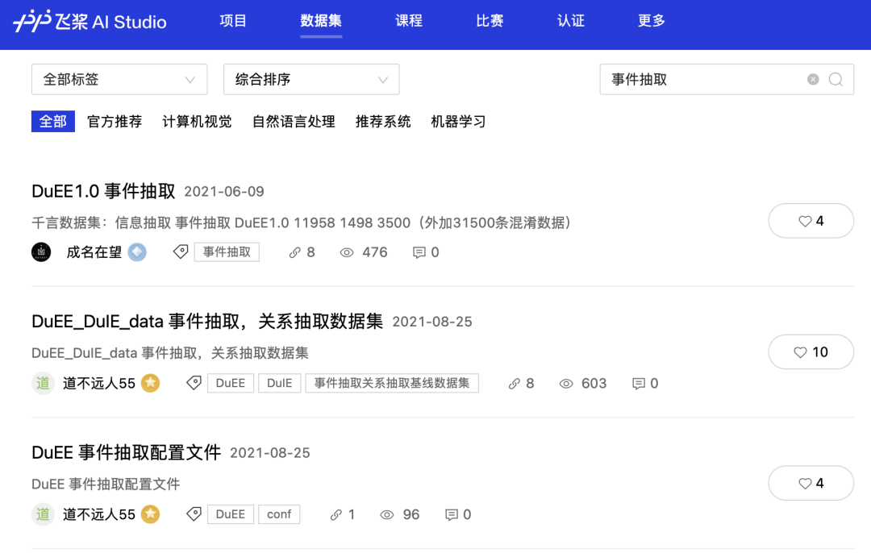
Task: Open 道不远人55 name in 配置文件 row
Action: point(99,514)
